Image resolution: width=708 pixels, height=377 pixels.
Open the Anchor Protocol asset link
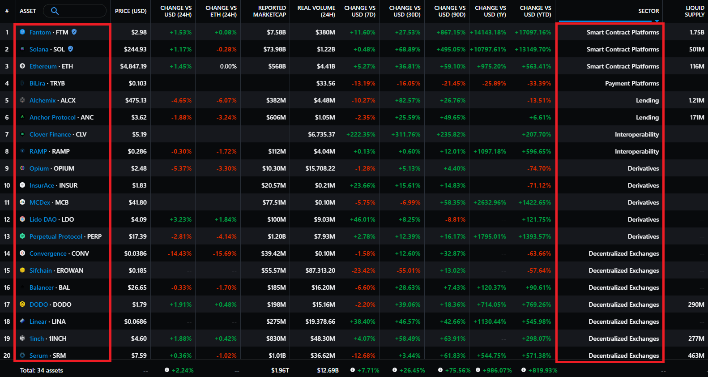52,117
